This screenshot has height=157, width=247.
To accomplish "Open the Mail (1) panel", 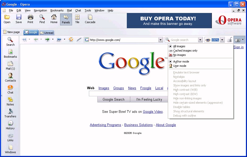I will [10, 65].
